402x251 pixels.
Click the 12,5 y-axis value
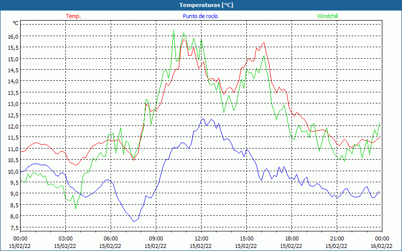pyautogui.click(x=14, y=115)
